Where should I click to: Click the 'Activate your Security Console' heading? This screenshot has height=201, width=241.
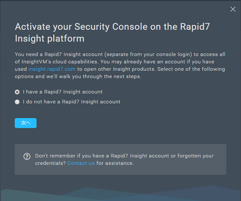(112, 27)
